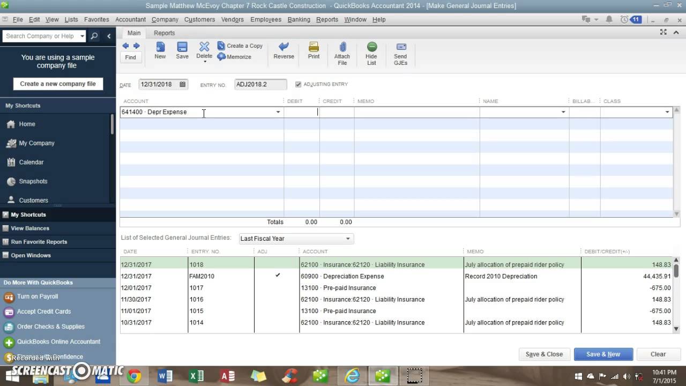
Task: Go to previous journal entry arrow
Action: (x=125, y=46)
